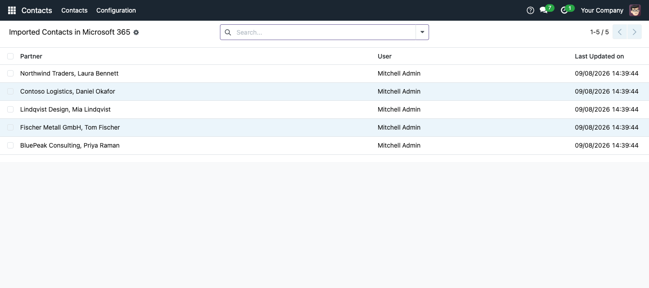Tick checkbox for Lindqvist Design row
This screenshot has height=288, width=649.
10,109
